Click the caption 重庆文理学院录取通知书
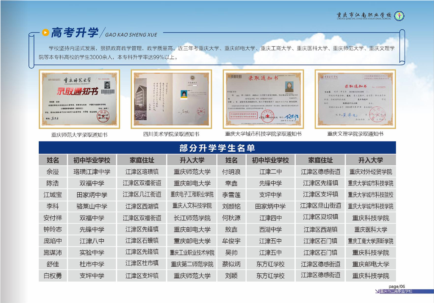This screenshot has width=434, height=303. point(355,134)
